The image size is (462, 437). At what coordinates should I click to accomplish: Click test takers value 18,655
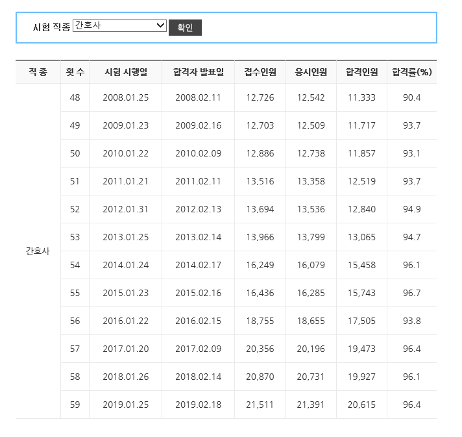pos(311,321)
